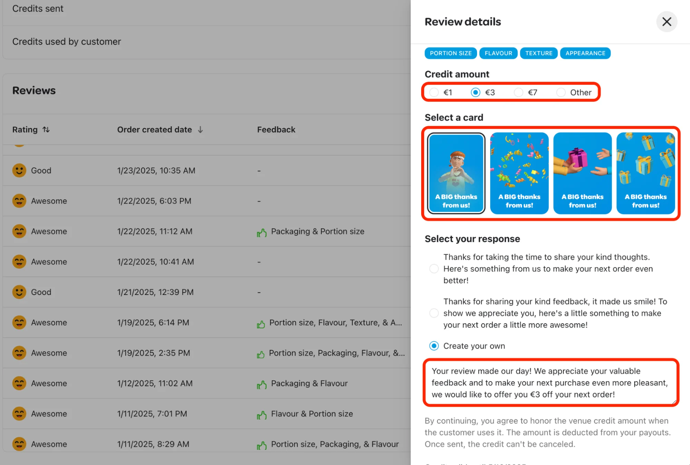Click thumbs-up icon on Flavour & Portion size
Viewport: 690px width, 465px height.
[x=262, y=415]
